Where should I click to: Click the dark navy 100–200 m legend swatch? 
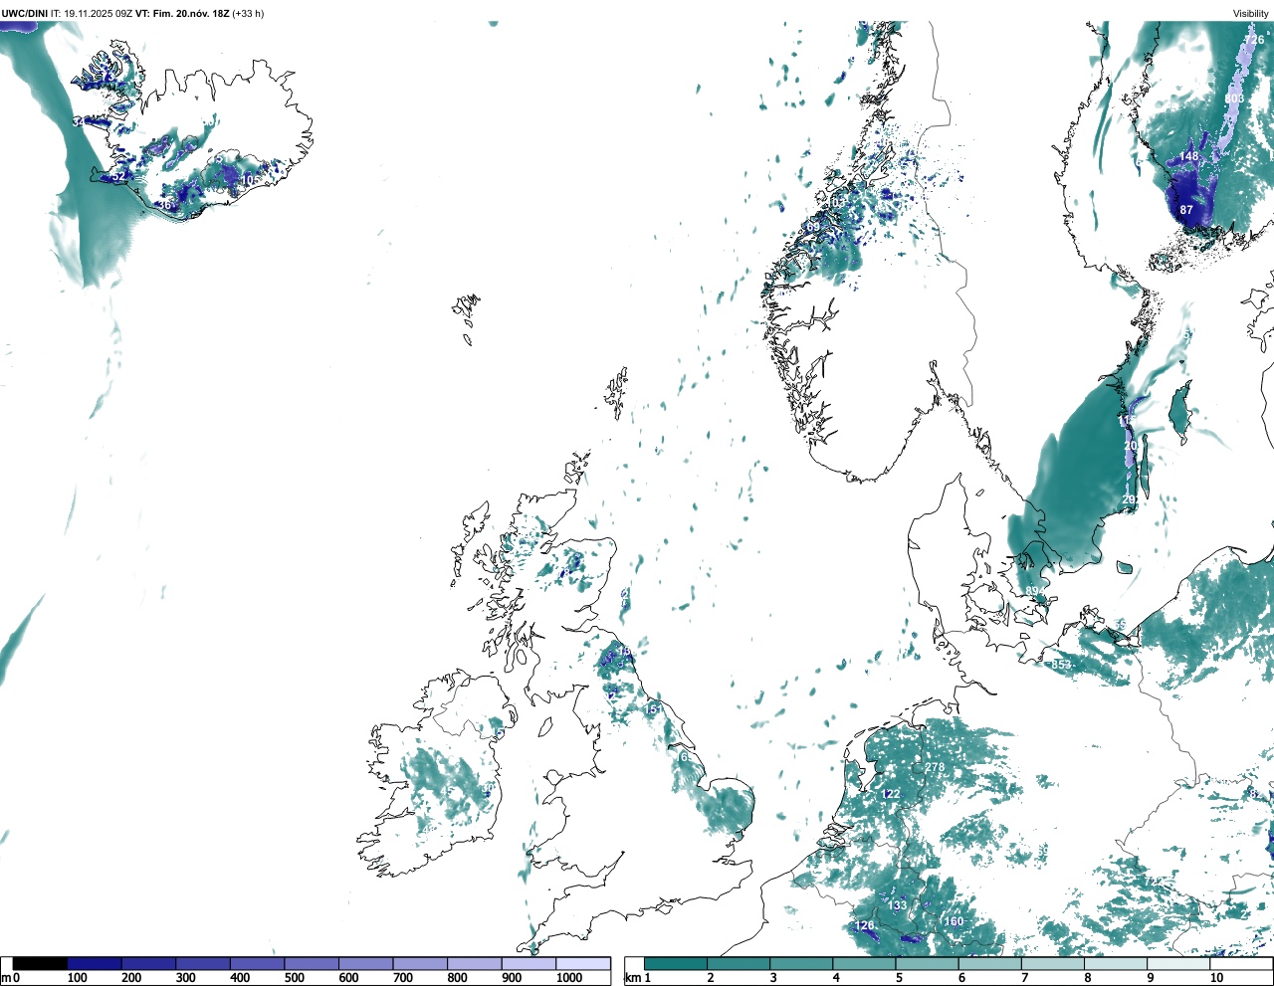95,963
